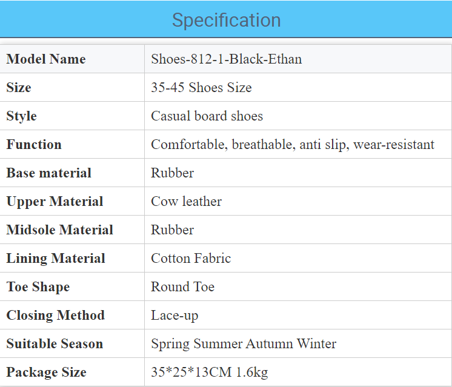Click the Cow leather value
Screen dimensions: 452x387
(186, 201)
